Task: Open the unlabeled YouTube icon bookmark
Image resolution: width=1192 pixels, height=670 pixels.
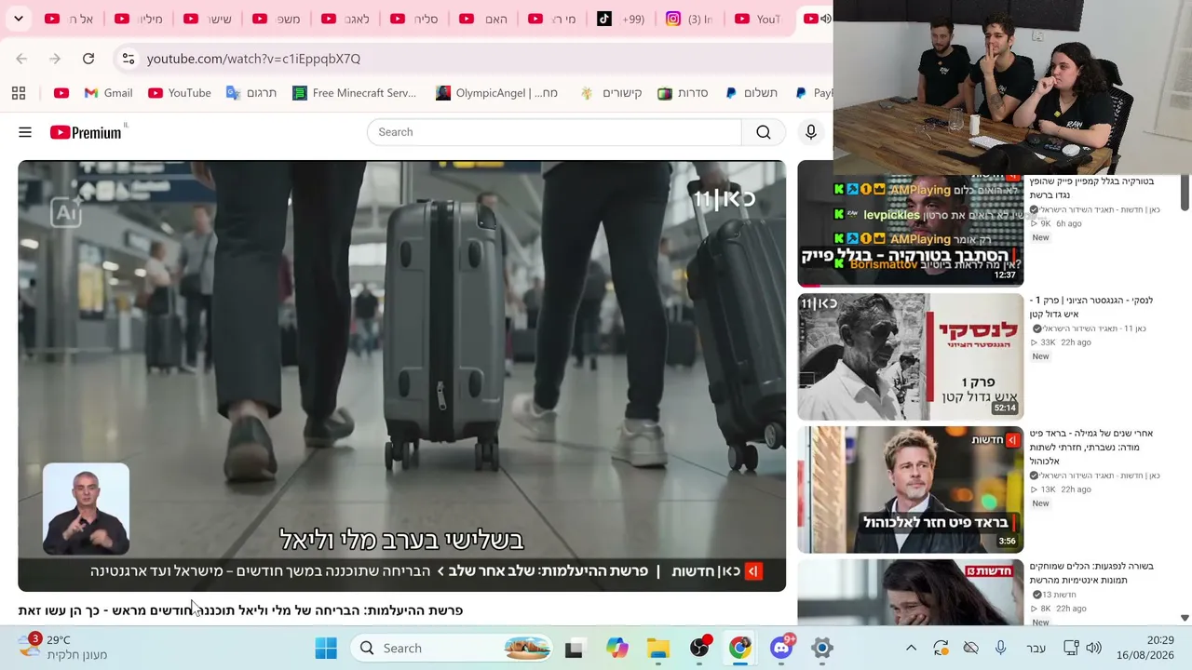Action: click(x=61, y=93)
